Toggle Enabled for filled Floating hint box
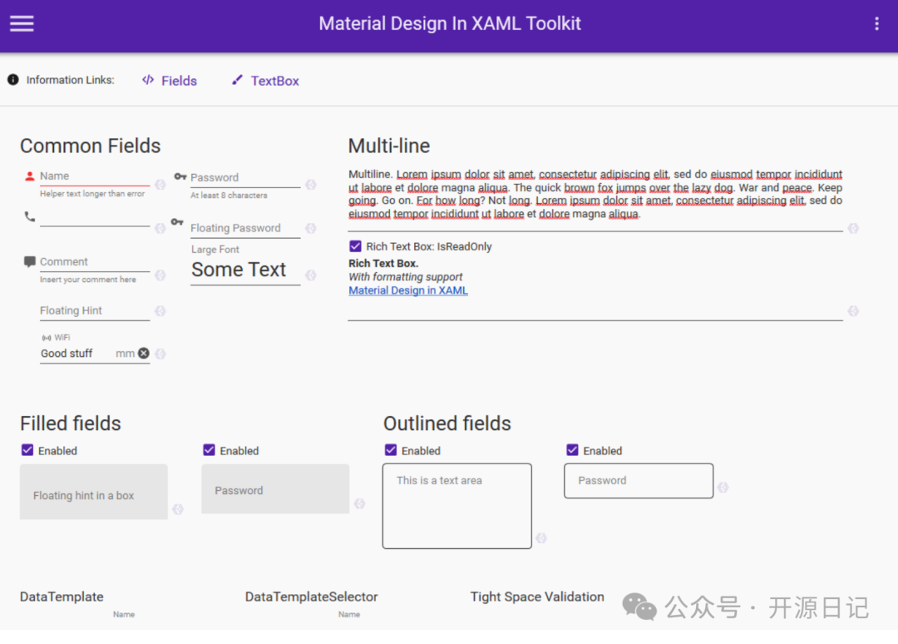The image size is (898, 644). [27, 450]
